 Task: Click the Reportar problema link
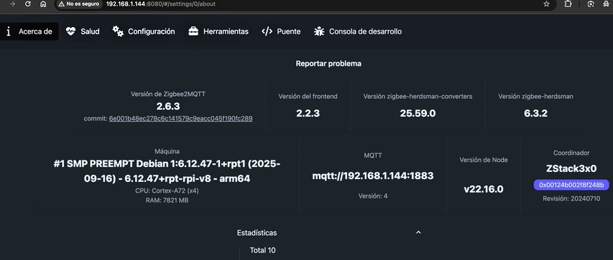[x=328, y=64]
